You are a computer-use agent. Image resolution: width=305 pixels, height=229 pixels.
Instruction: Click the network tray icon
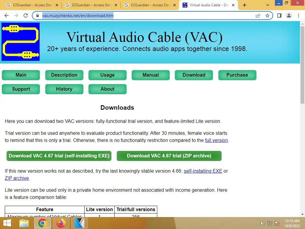(x=270, y=223)
